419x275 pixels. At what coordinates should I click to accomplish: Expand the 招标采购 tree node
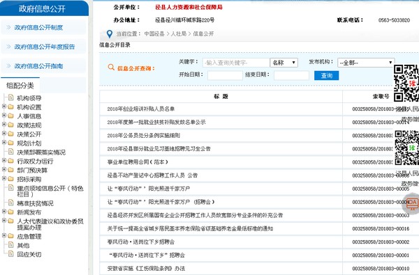pyautogui.click(x=4, y=178)
